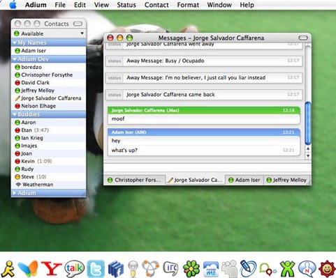Select buddy Steve (10)
This screenshot has width=336, height=278.
pyautogui.click(x=48, y=177)
